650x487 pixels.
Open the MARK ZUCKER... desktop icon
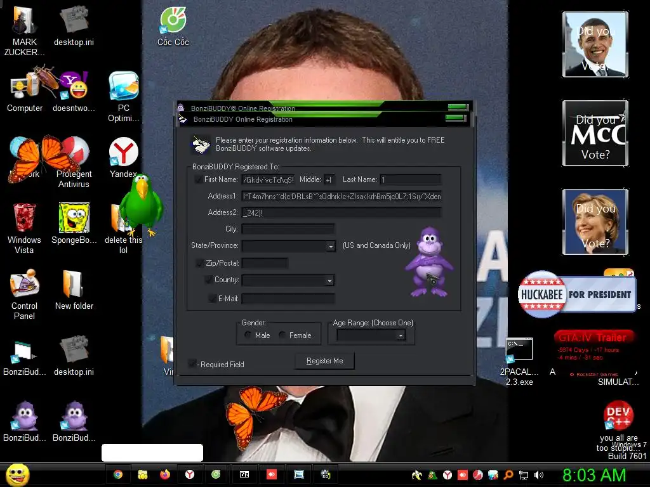(24, 31)
